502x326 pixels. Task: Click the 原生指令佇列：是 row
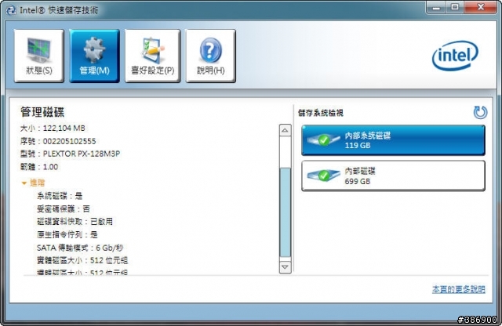coord(67,234)
